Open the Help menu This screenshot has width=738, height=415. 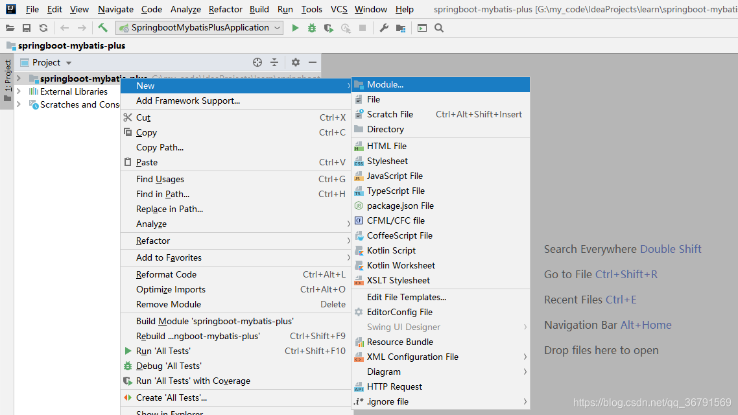(404, 10)
